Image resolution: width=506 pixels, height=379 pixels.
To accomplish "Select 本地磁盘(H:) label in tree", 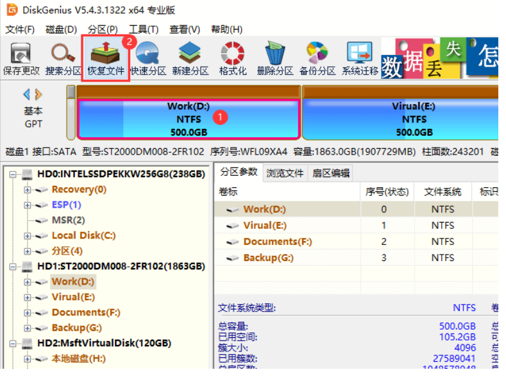I will [79, 358].
